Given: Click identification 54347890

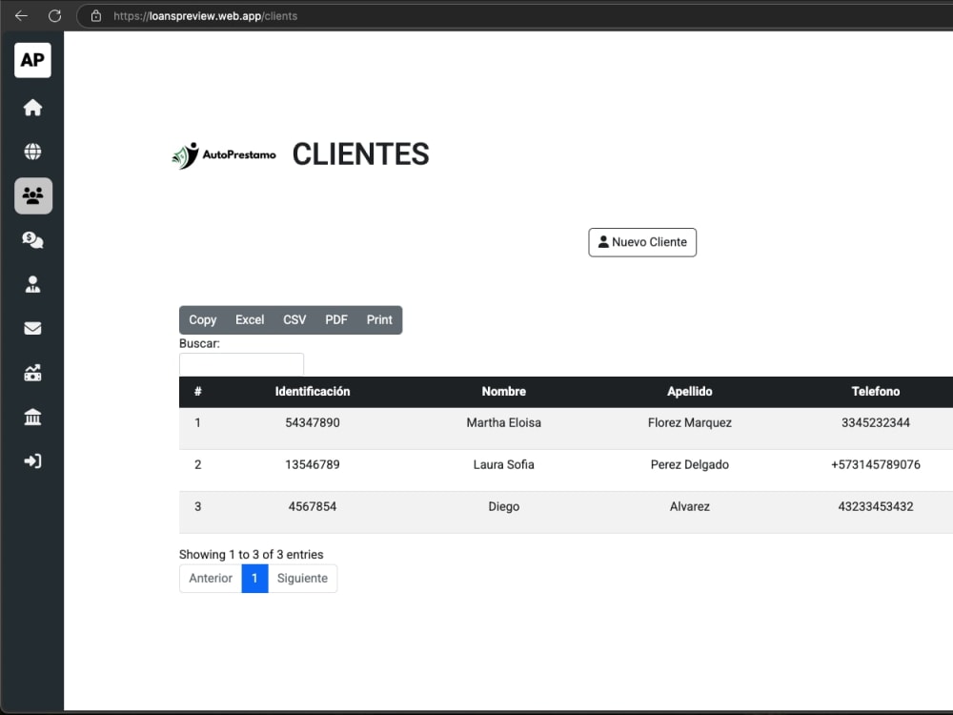Looking at the screenshot, I should click(313, 422).
